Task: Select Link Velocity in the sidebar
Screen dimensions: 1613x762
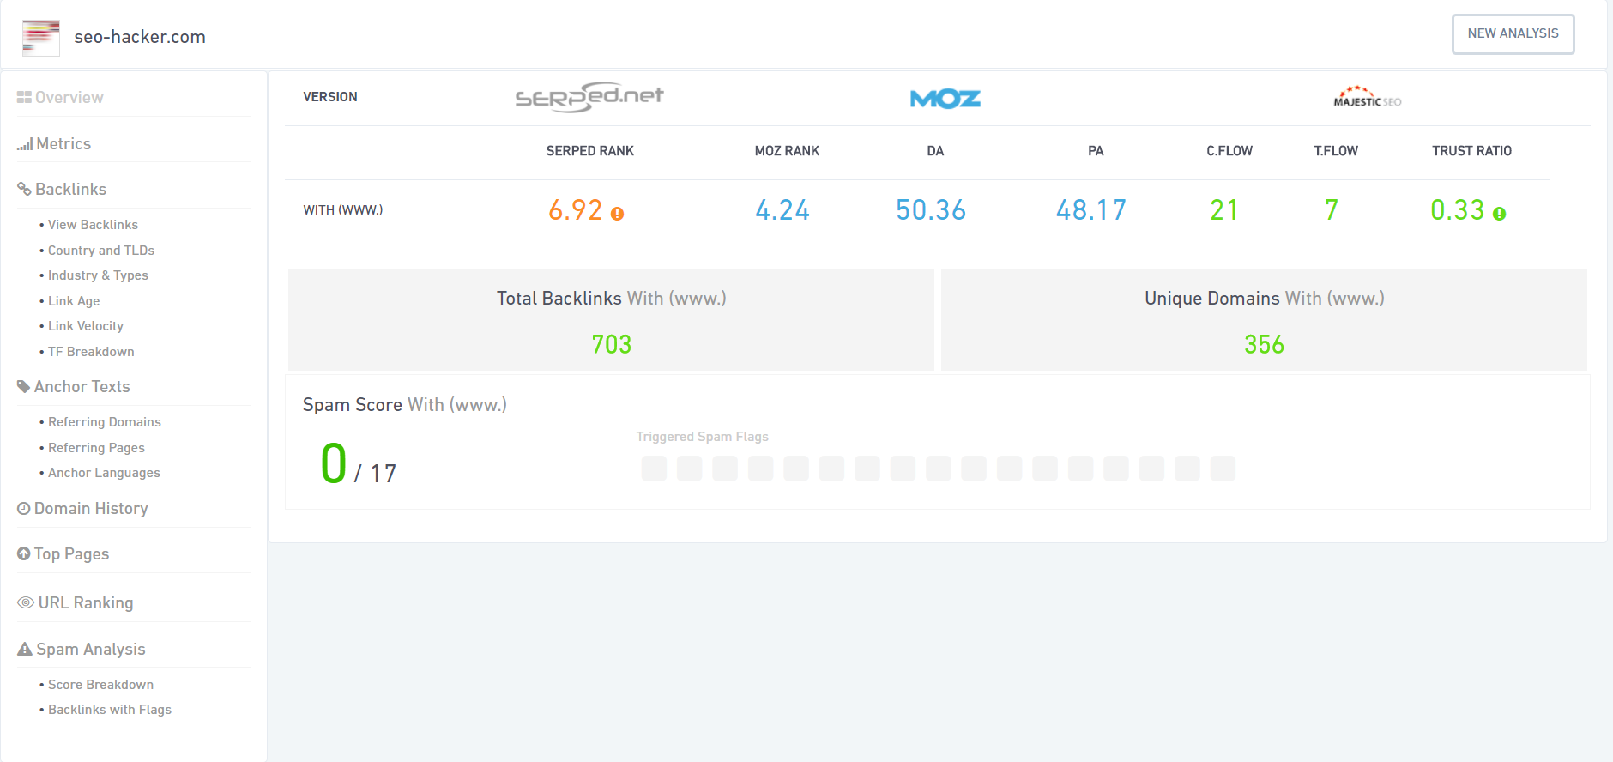Action: coord(86,326)
